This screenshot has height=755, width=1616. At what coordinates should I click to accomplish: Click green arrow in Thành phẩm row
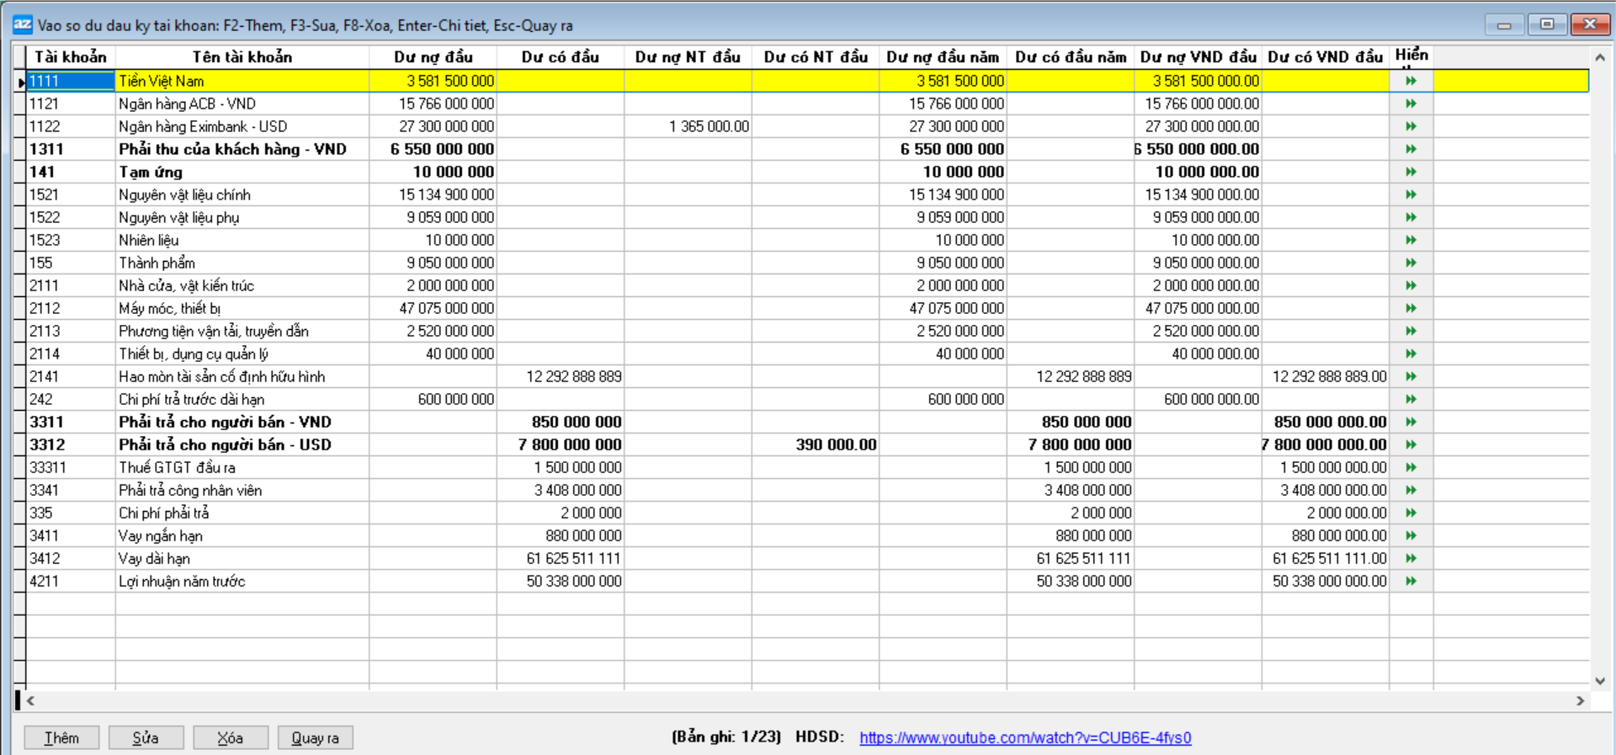click(1411, 263)
